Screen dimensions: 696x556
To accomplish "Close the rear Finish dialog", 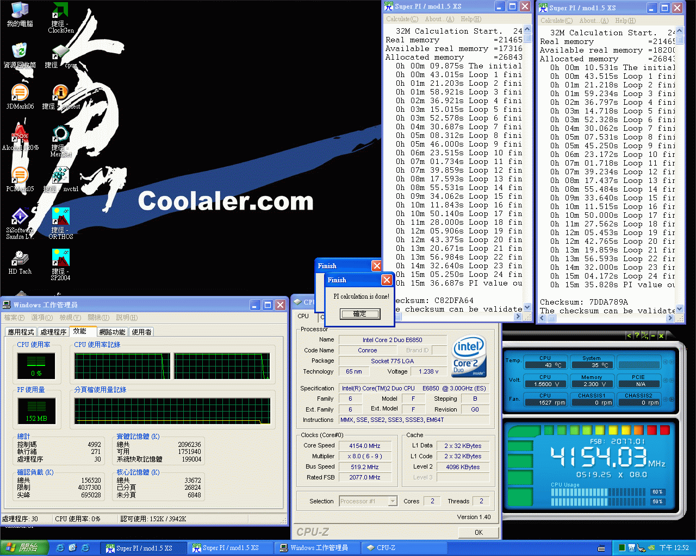I will click(x=377, y=266).
